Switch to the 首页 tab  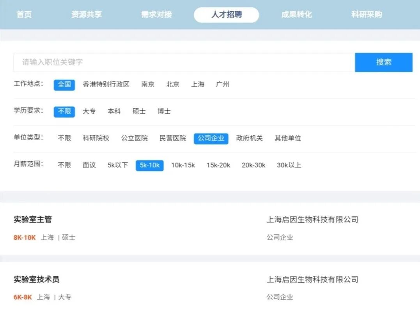click(x=24, y=14)
